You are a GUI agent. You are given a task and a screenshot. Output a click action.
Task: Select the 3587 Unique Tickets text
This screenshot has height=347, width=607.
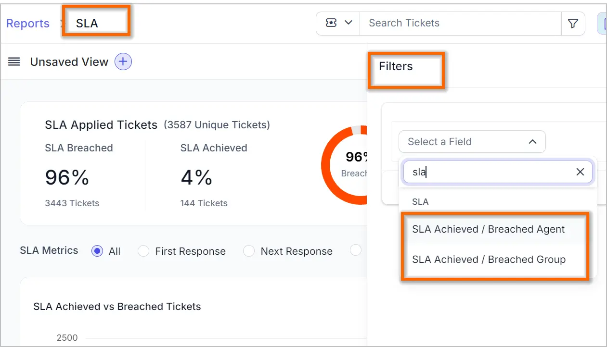coord(217,125)
